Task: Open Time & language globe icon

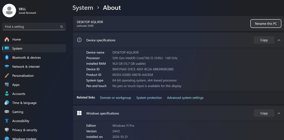Action: pos(7,103)
